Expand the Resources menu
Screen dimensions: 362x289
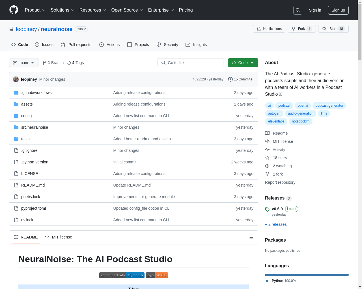pos(93,10)
